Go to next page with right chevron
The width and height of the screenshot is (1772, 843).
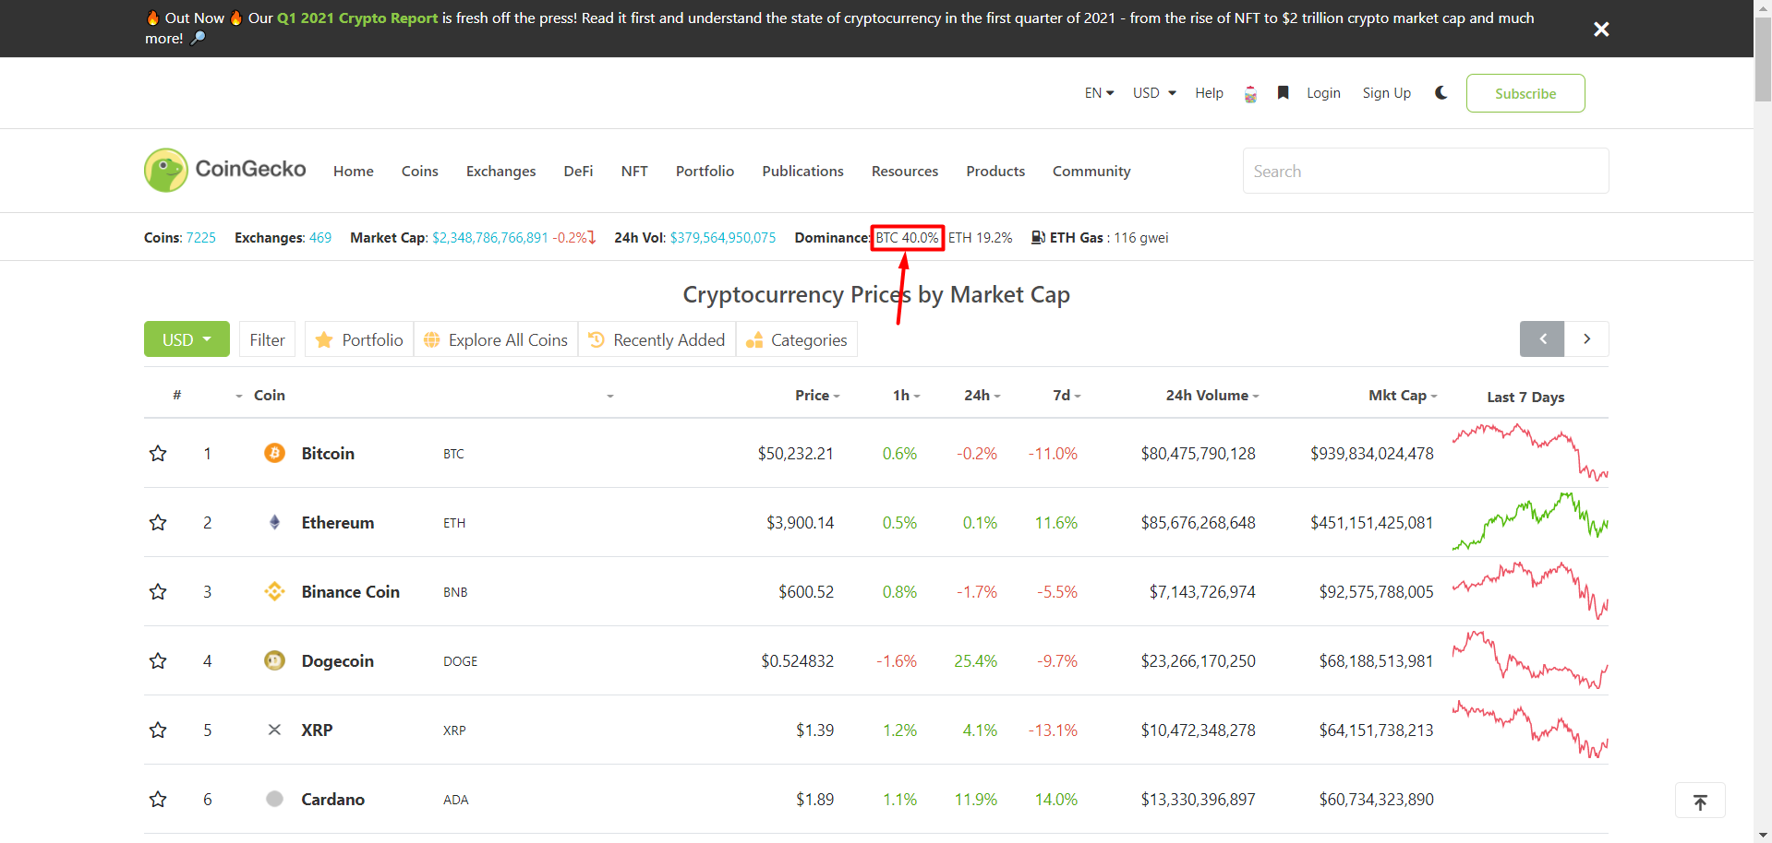1586,338
